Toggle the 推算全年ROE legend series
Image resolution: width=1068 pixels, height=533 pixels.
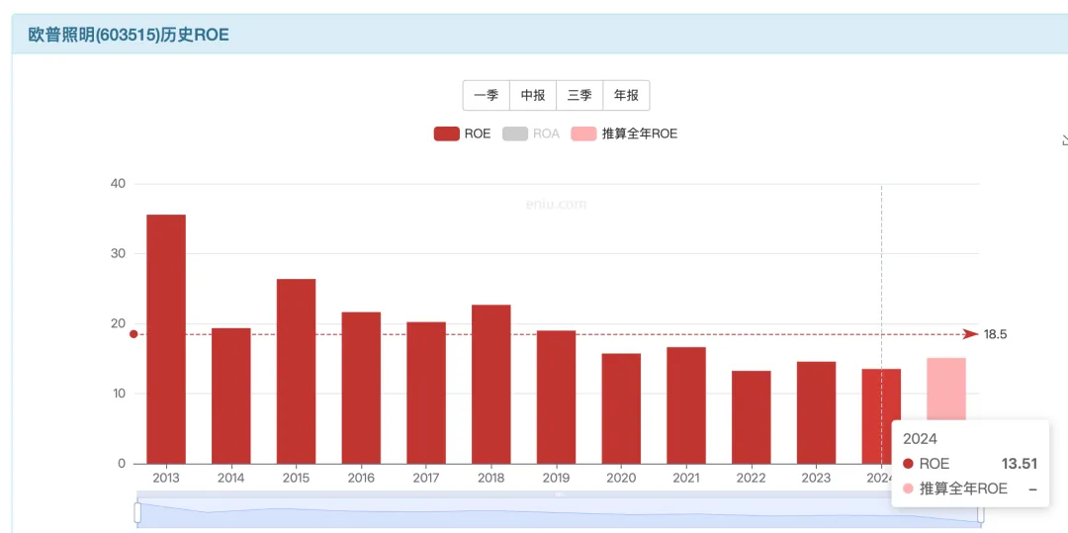624,133
